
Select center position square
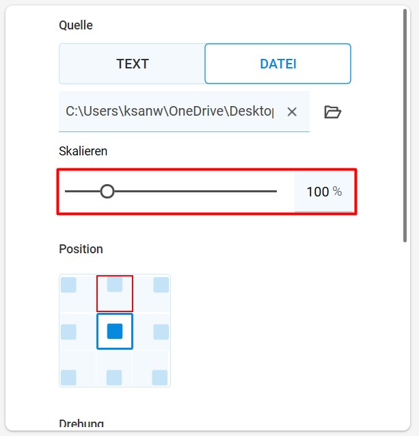(x=115, y=331)
